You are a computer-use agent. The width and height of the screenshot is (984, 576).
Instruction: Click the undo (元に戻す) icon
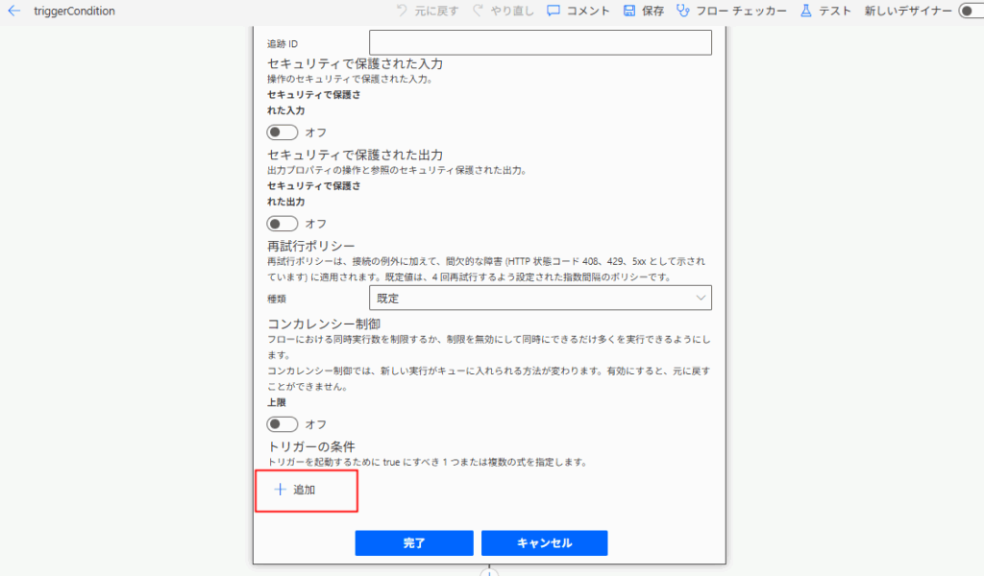403,11
